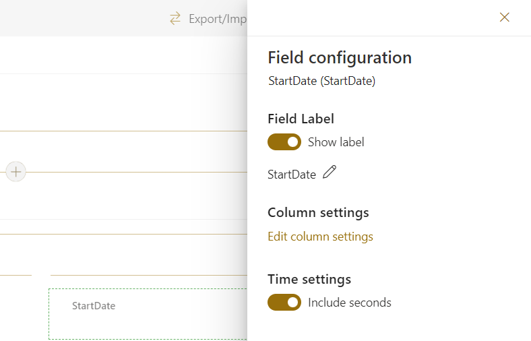The width and height of the screenshot is (531, 341).
Task: Click the Column settings section heading
Action: [x=318, y=212]
